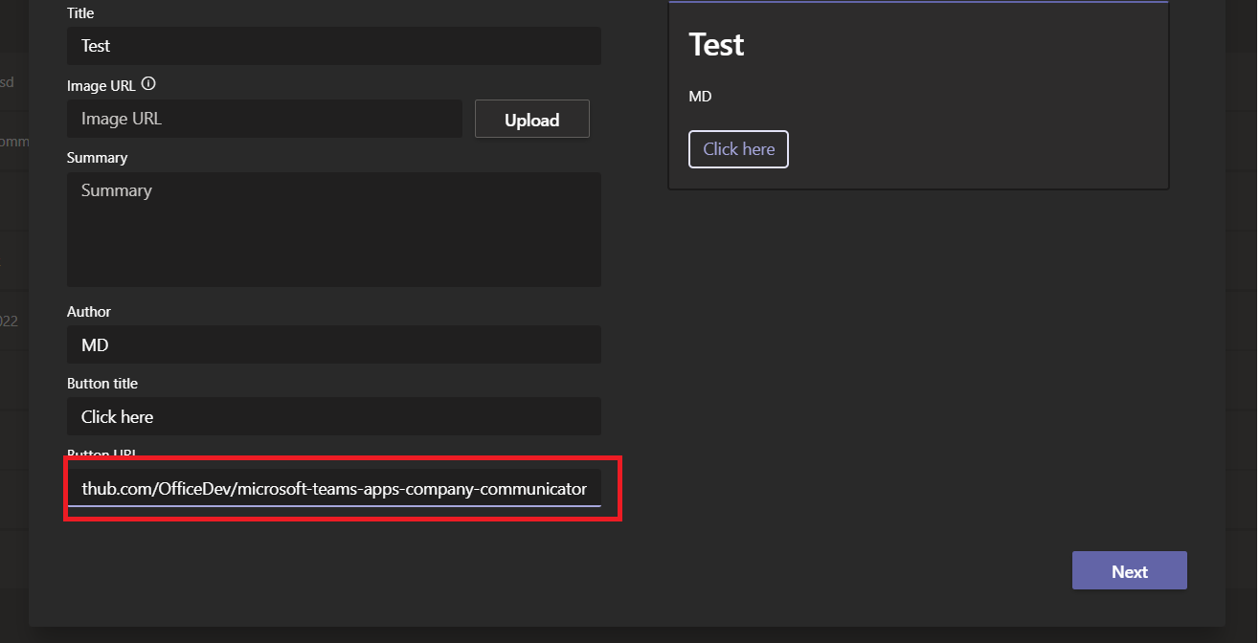
Task: Click the Title label above the first field
Action: tap(79, 12)
